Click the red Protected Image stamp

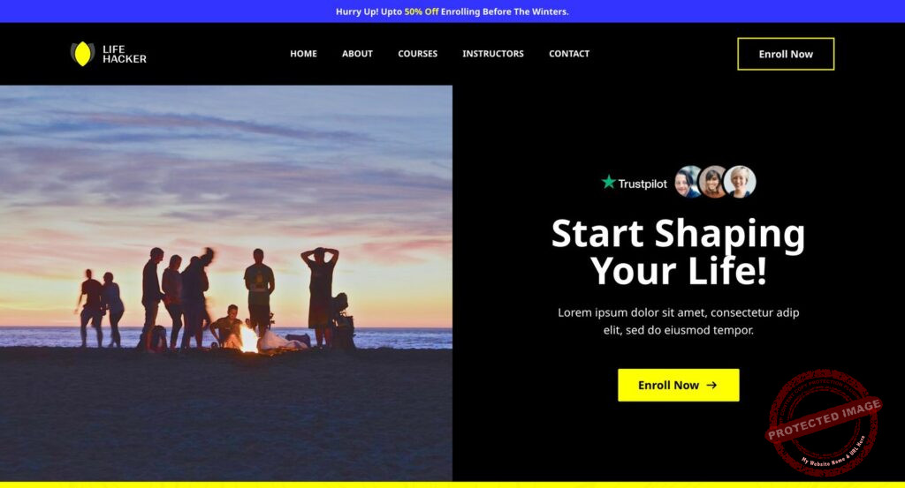823,423
